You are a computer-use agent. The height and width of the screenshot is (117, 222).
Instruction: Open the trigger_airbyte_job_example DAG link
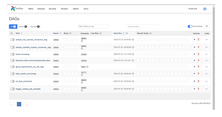coord(28,89)
